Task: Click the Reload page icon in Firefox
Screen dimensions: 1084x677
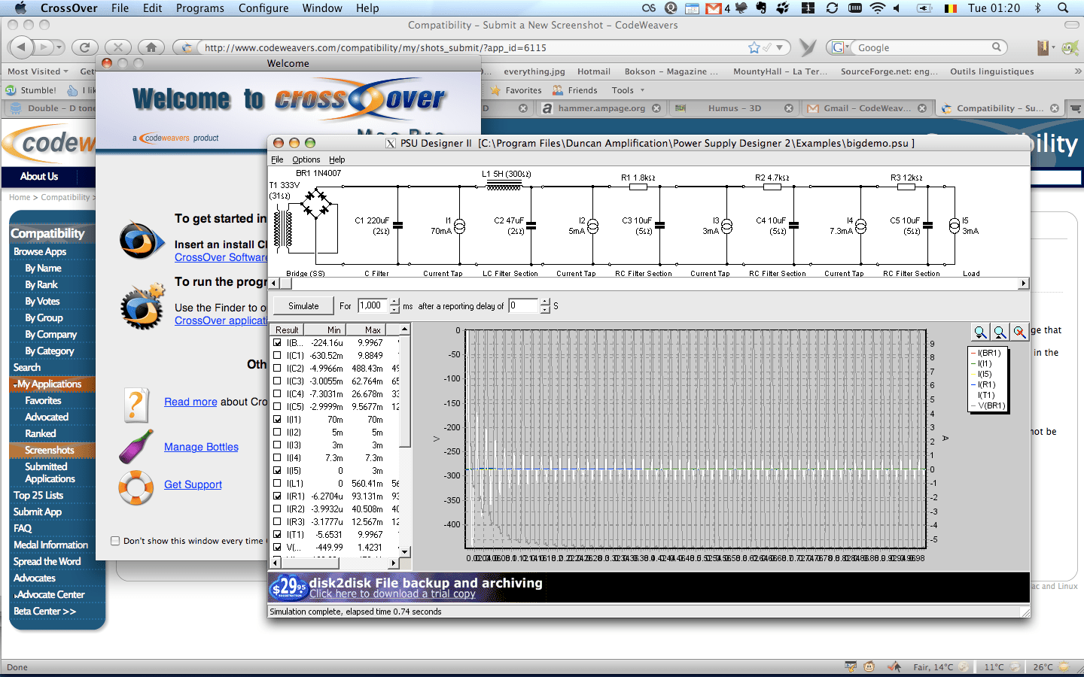Action: pos(84,47)
